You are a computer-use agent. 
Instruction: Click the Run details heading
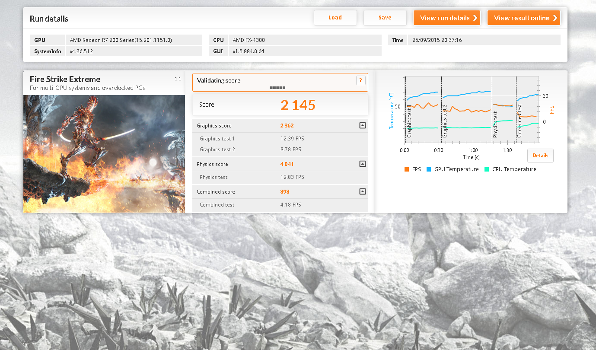[x=49, y=19]
